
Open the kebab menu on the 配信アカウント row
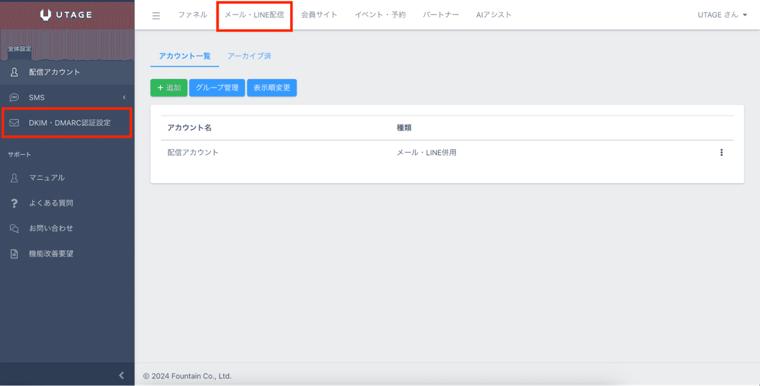pos(721,152)
